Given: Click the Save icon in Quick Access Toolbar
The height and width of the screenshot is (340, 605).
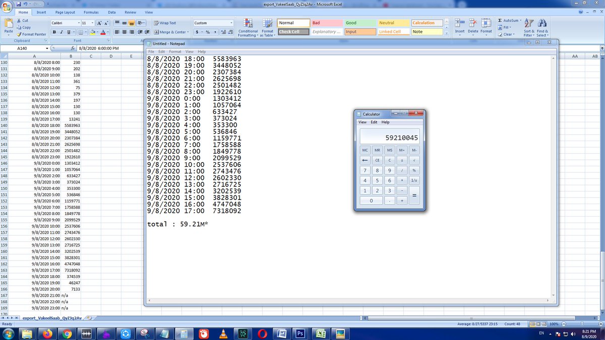Looking at the screenshot, I should pyautogui.click(x=20, y=4).
